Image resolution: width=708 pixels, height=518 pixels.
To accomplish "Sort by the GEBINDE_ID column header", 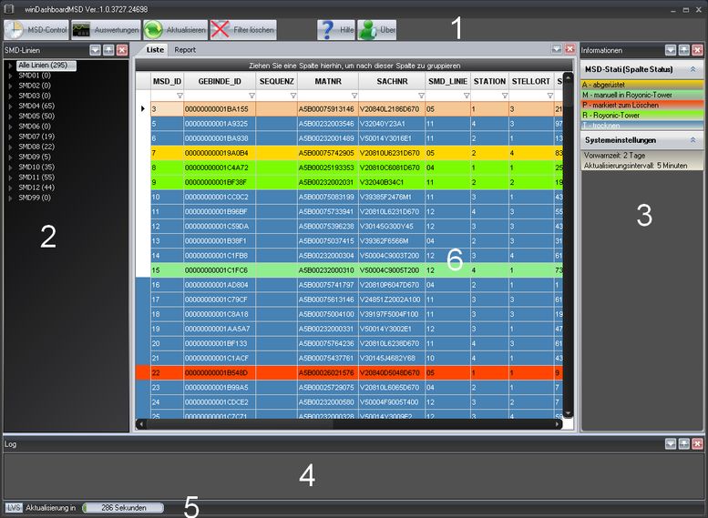I will point(220,82).
